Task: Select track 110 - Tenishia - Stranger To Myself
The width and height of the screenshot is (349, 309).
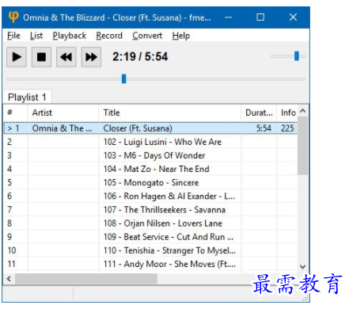Action: click(150, 250)
